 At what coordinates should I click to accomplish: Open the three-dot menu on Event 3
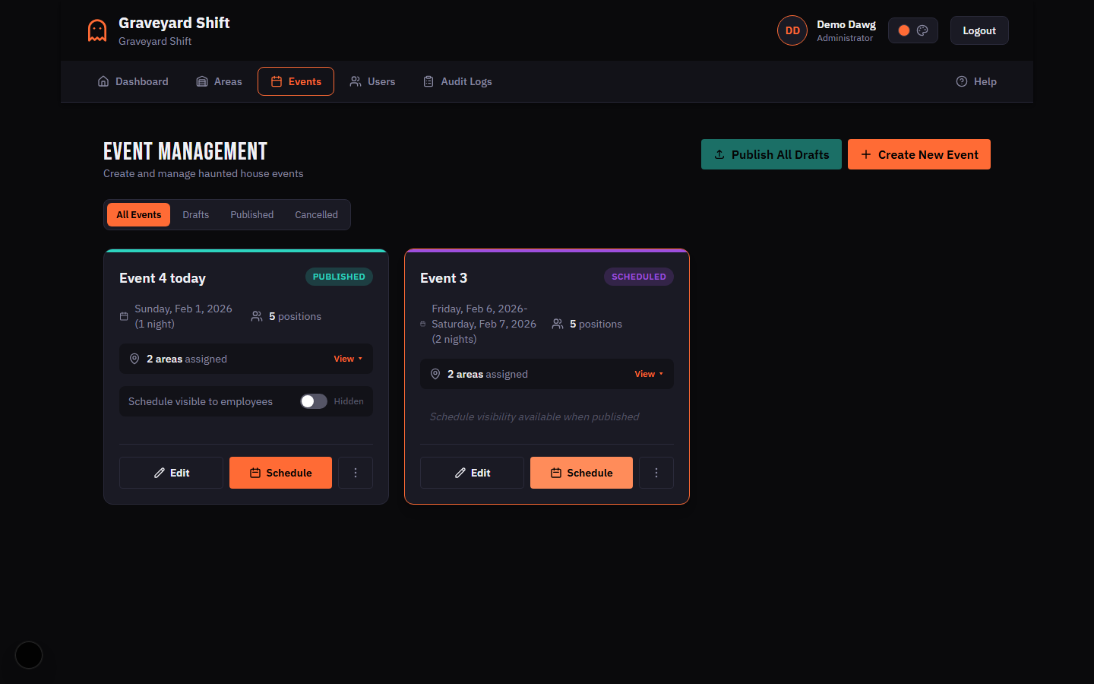coord(656,472)
